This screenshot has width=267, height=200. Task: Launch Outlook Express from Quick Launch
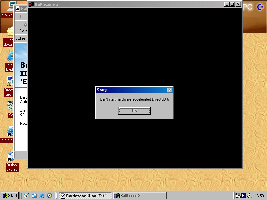34,196
